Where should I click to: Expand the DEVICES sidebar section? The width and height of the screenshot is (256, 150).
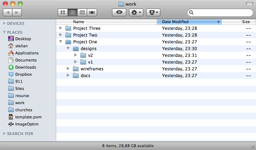point(4,23)
